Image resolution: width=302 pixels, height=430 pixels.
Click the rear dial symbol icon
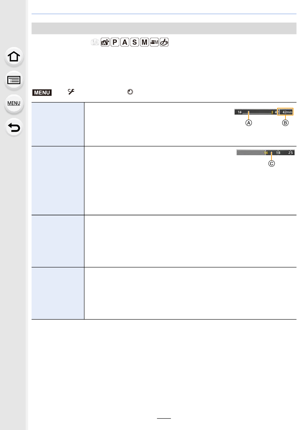(130, 92)
